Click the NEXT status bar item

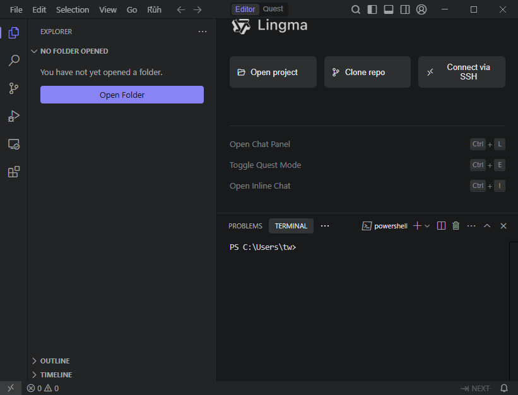point(475,389)
